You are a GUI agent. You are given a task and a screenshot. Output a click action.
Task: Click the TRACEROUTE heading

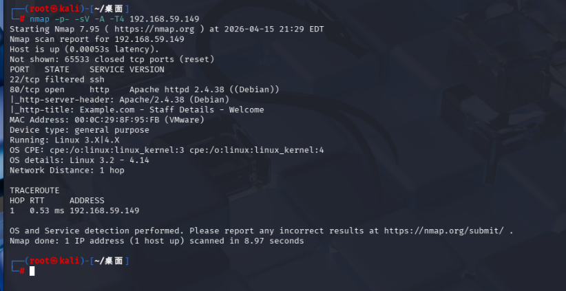(x=34, y=190)
